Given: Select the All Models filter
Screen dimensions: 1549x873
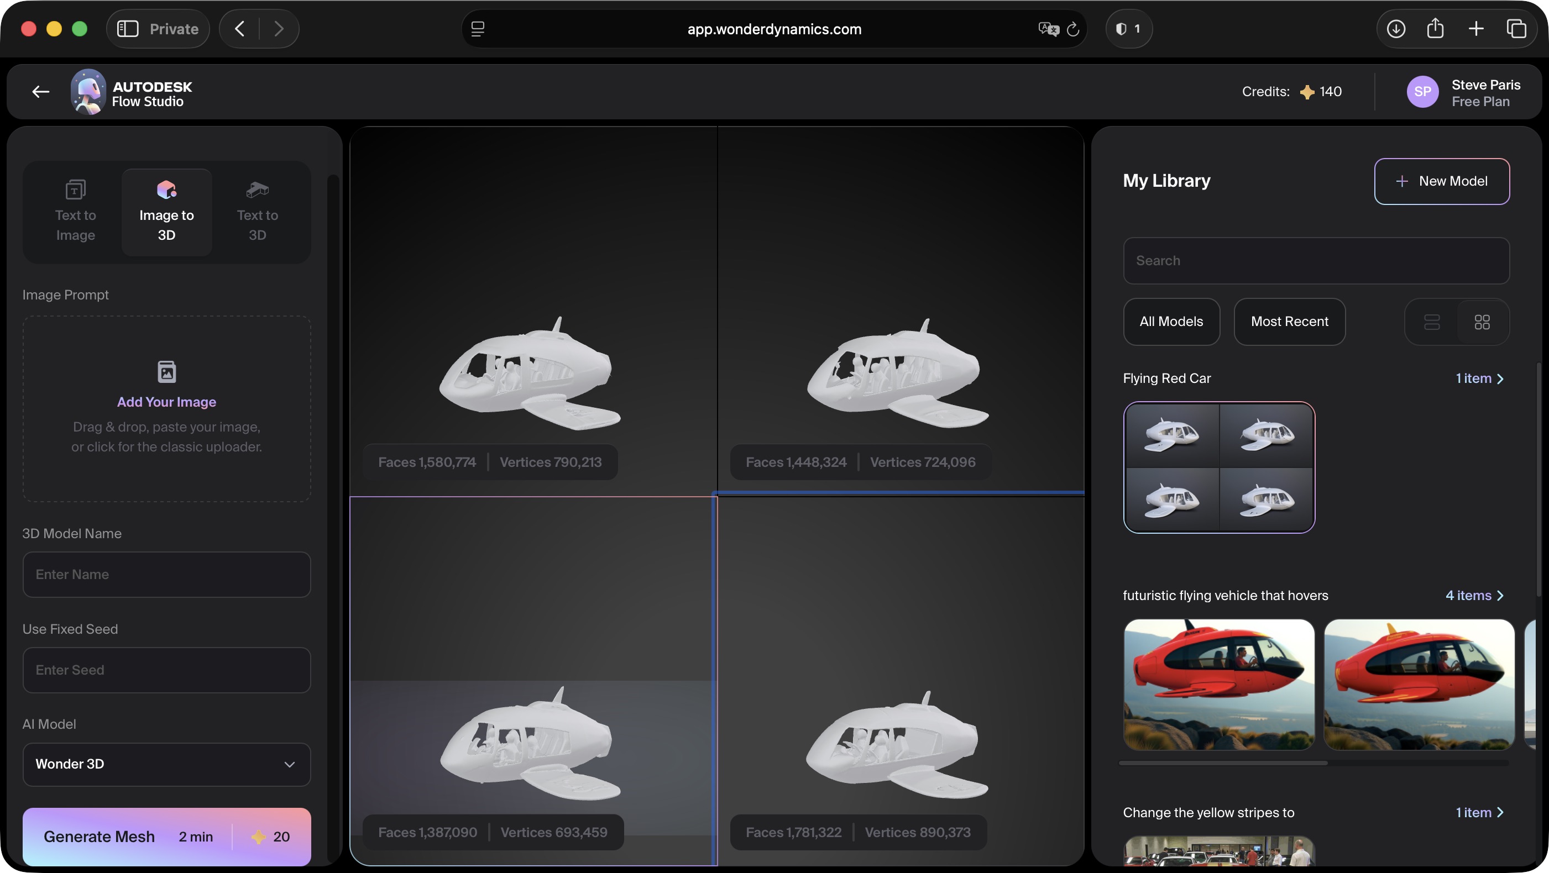Looking at the screenshot, I should click(1171, 322).
